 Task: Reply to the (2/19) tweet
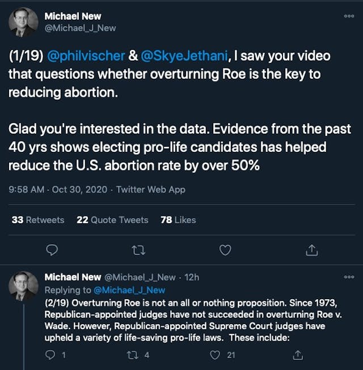coord(51,355)
